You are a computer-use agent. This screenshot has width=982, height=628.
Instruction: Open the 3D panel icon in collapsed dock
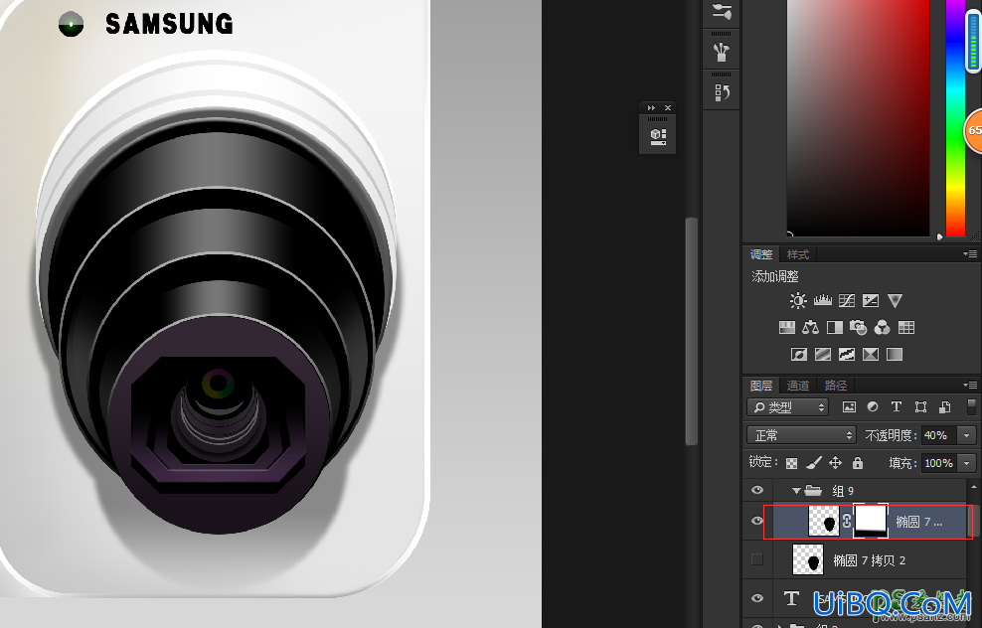658,137
